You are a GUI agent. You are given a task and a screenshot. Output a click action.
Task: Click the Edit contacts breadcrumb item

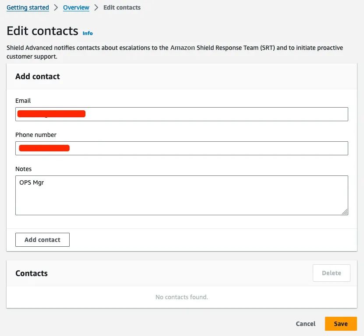(x=122, y=7)
